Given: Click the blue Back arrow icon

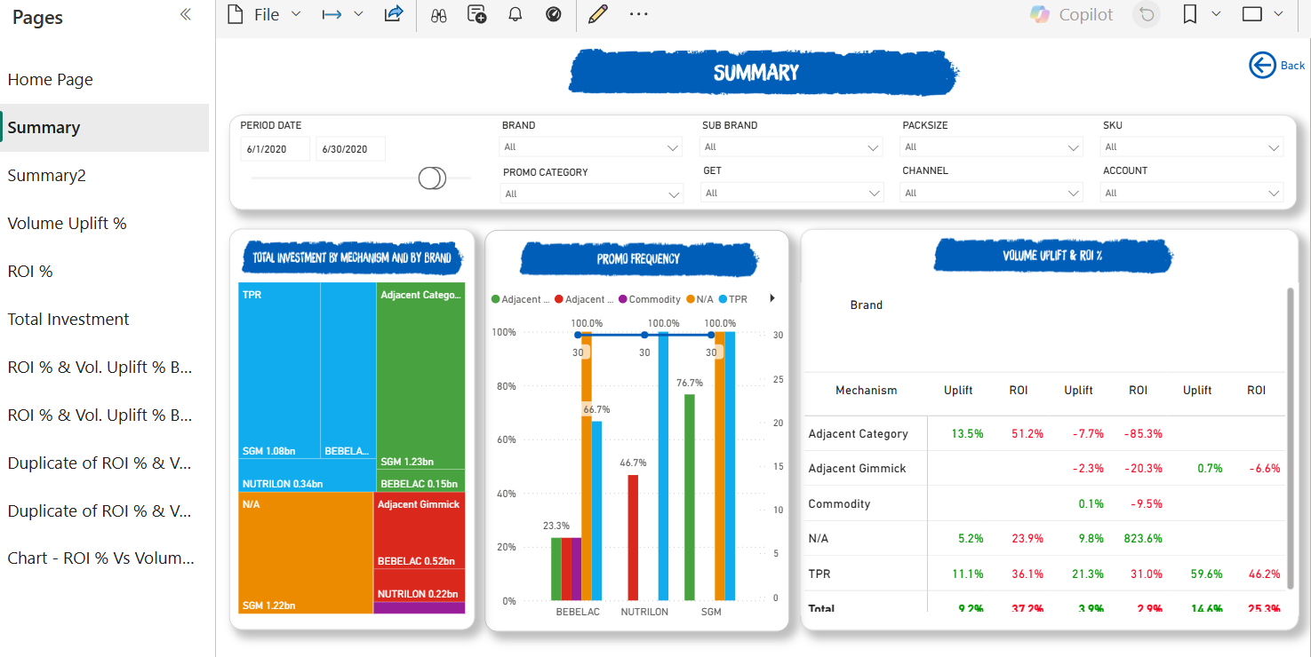Looking at the screenshot, I should pyautogui.click(x=1262, y=65).
